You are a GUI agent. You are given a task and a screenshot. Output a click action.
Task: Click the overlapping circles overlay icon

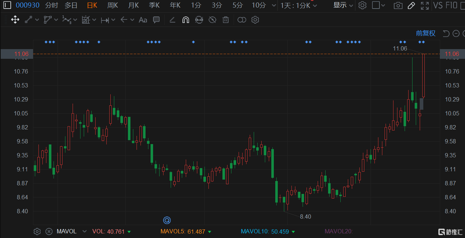pyautogui.click(x=242, y=20)
